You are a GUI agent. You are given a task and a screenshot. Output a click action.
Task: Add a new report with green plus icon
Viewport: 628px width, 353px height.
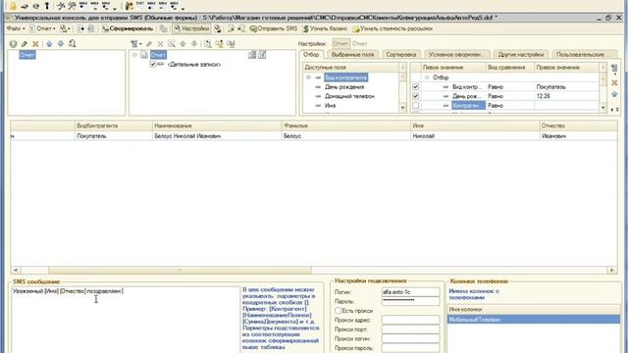coord(13,44)
